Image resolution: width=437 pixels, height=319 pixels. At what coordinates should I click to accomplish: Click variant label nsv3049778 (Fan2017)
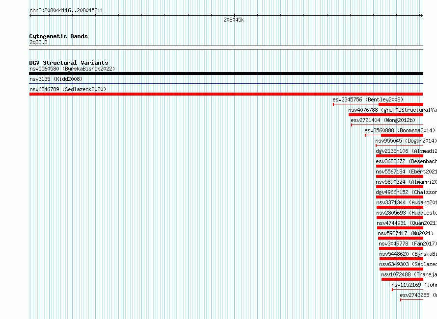pyautogui.click(x=408, y=244)
